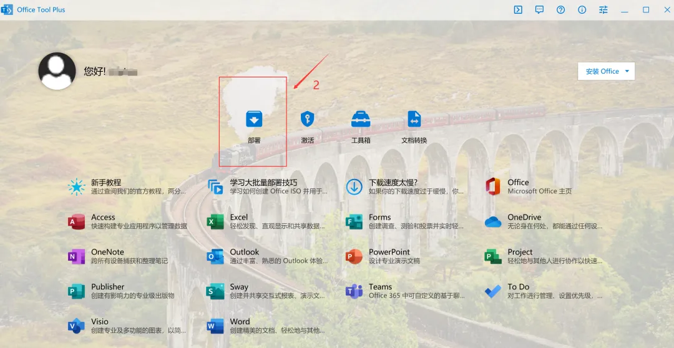
Task: Open the About info icon
Action: 582,9
